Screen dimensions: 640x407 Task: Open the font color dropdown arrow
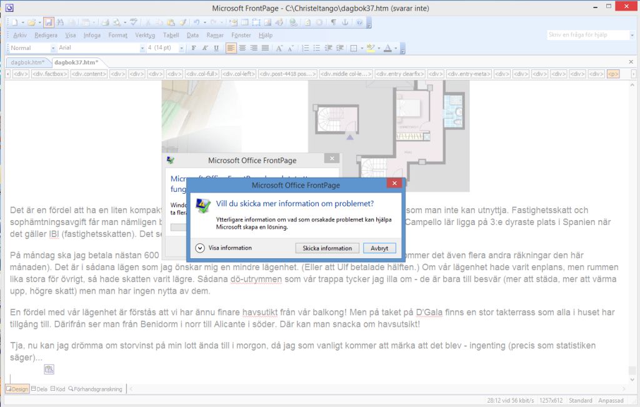click(396, 48)
